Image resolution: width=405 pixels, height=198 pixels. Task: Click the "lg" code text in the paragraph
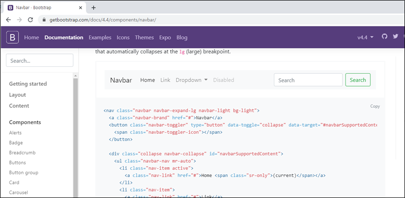pos(182,51)
